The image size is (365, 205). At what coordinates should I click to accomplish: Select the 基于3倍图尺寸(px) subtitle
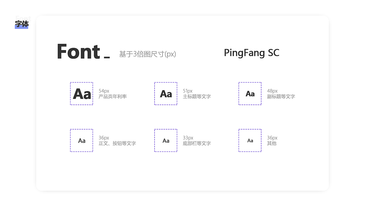[x=147, y=54]
